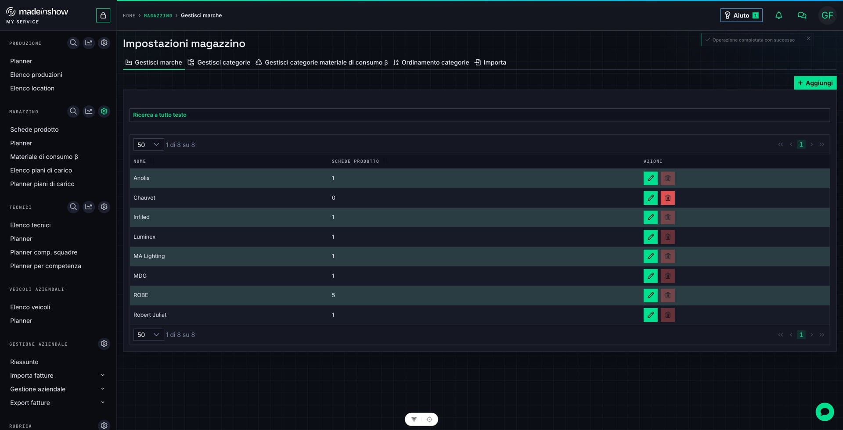843x430 pixels.
Task: Edit the ROBE brand
Action: point(650,295)
